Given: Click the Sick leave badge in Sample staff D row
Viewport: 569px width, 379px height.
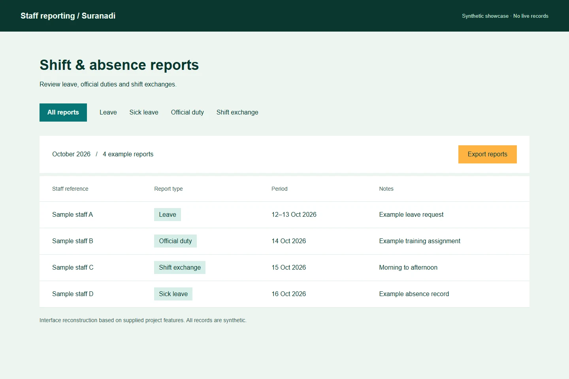Looking at the screenshot, I should 173,294.
